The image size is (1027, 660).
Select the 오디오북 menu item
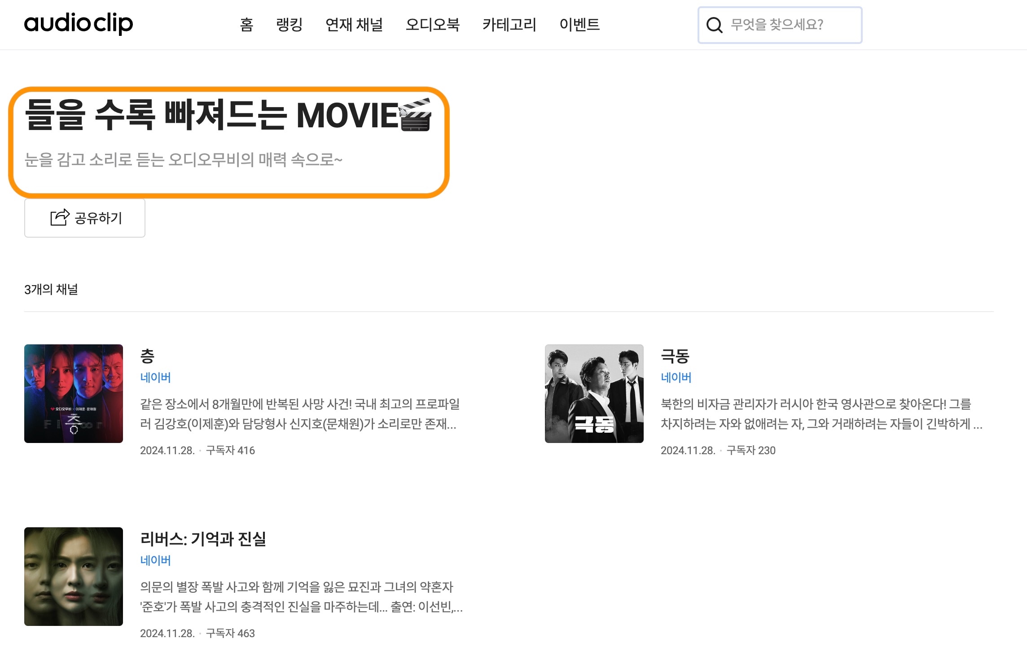point(433,24)
